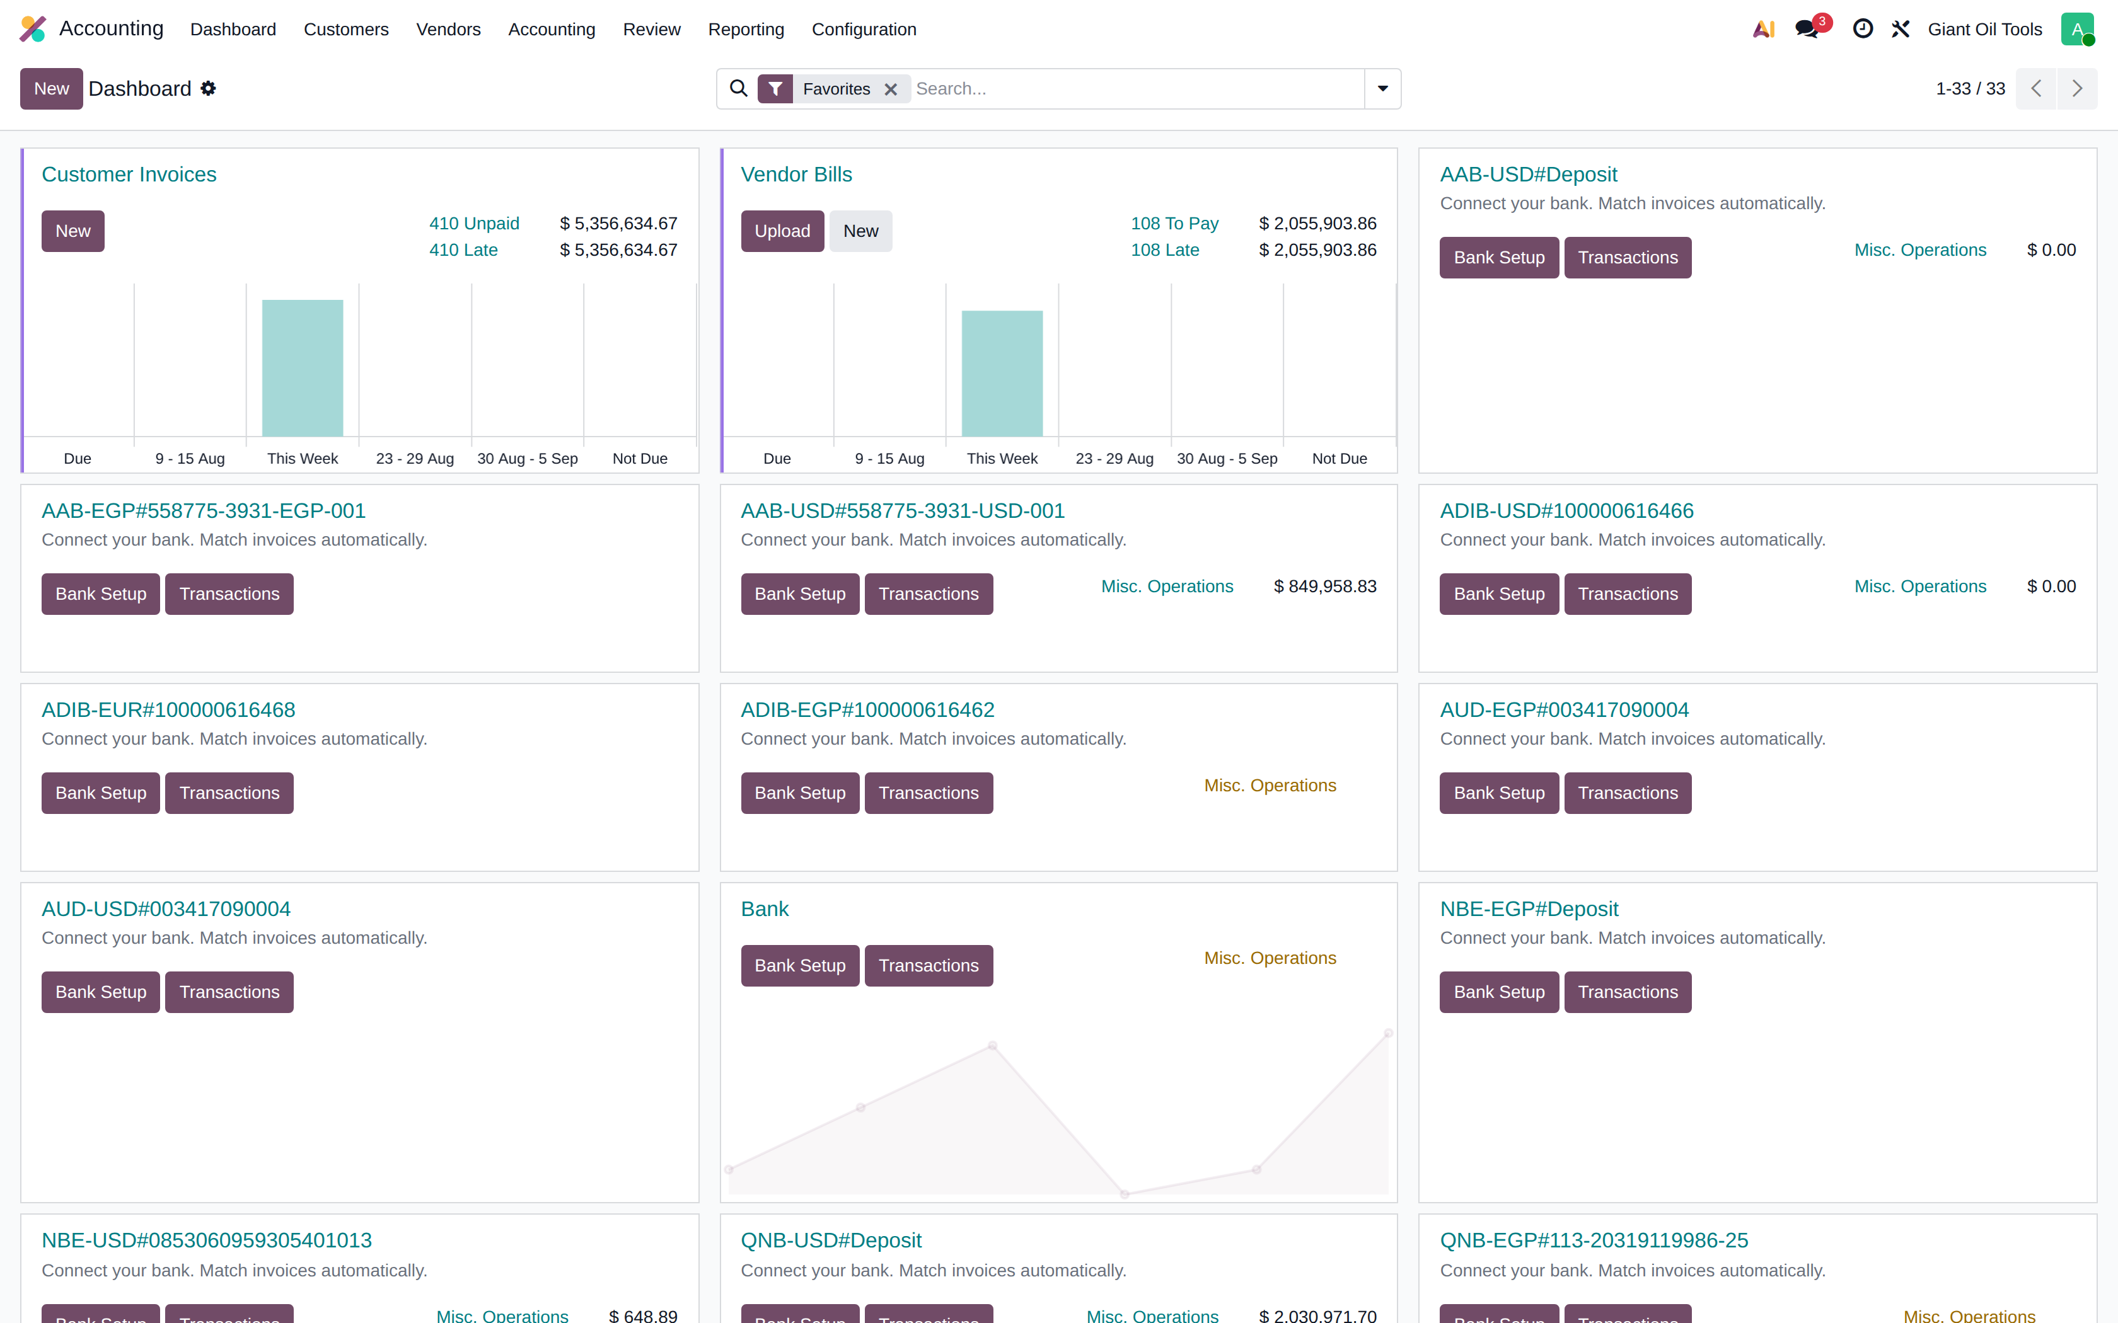
Task: Click This Week bar in Vendor Bills chart
Action: (x=1002, y=374)
